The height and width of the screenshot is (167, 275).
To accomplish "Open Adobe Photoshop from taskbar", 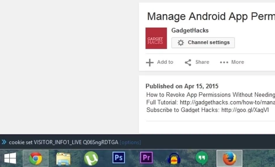I will [119, 158].
